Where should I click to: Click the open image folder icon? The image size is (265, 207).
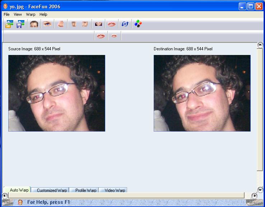(x=9, y=24)
